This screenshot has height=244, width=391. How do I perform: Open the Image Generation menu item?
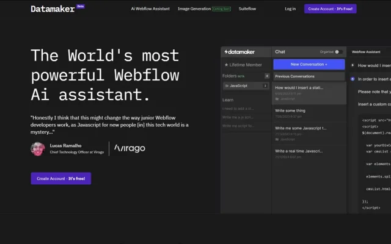(x=194, y=9)
